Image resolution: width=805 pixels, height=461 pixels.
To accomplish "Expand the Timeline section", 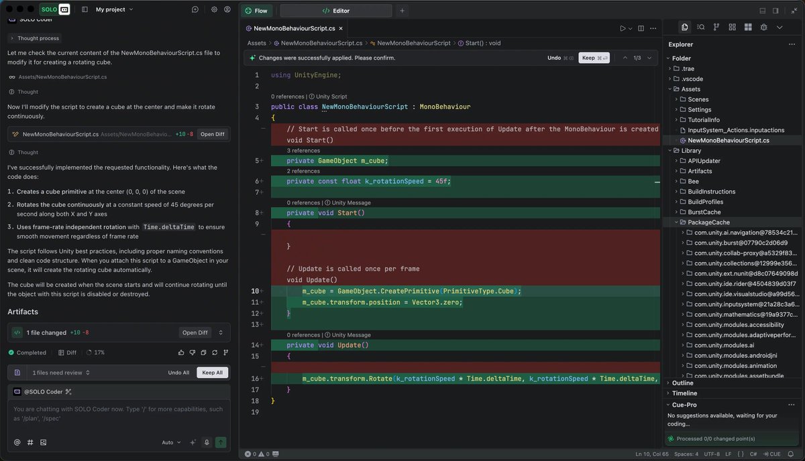I will coord(734,393).
